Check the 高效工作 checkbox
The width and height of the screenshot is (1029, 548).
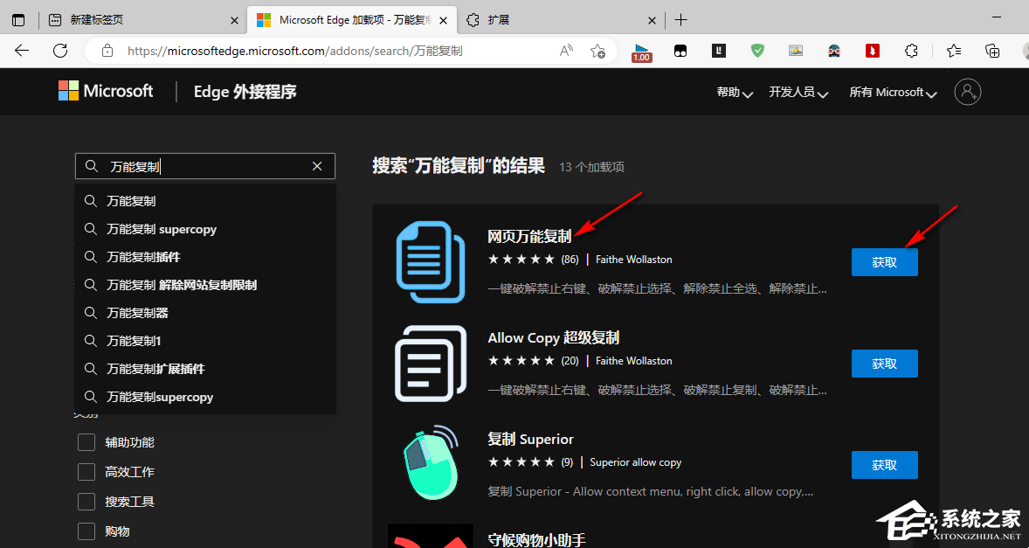[86, 472]
